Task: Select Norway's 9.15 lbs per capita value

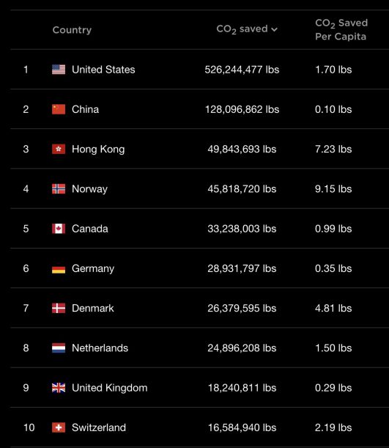Action: (333, 189)
